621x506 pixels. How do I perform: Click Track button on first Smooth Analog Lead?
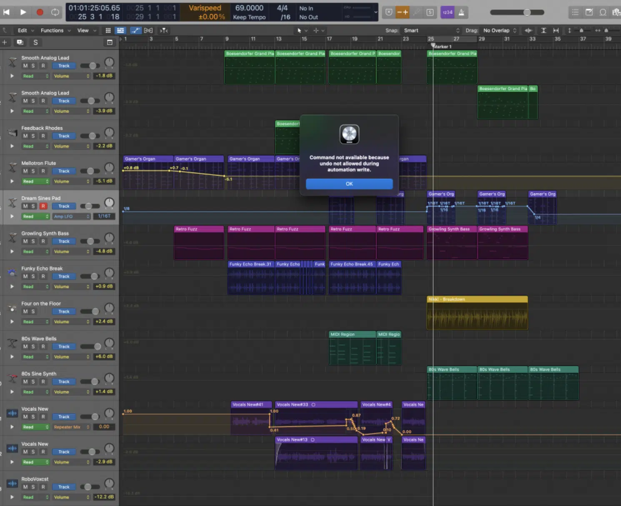click(x=64, y=66)
